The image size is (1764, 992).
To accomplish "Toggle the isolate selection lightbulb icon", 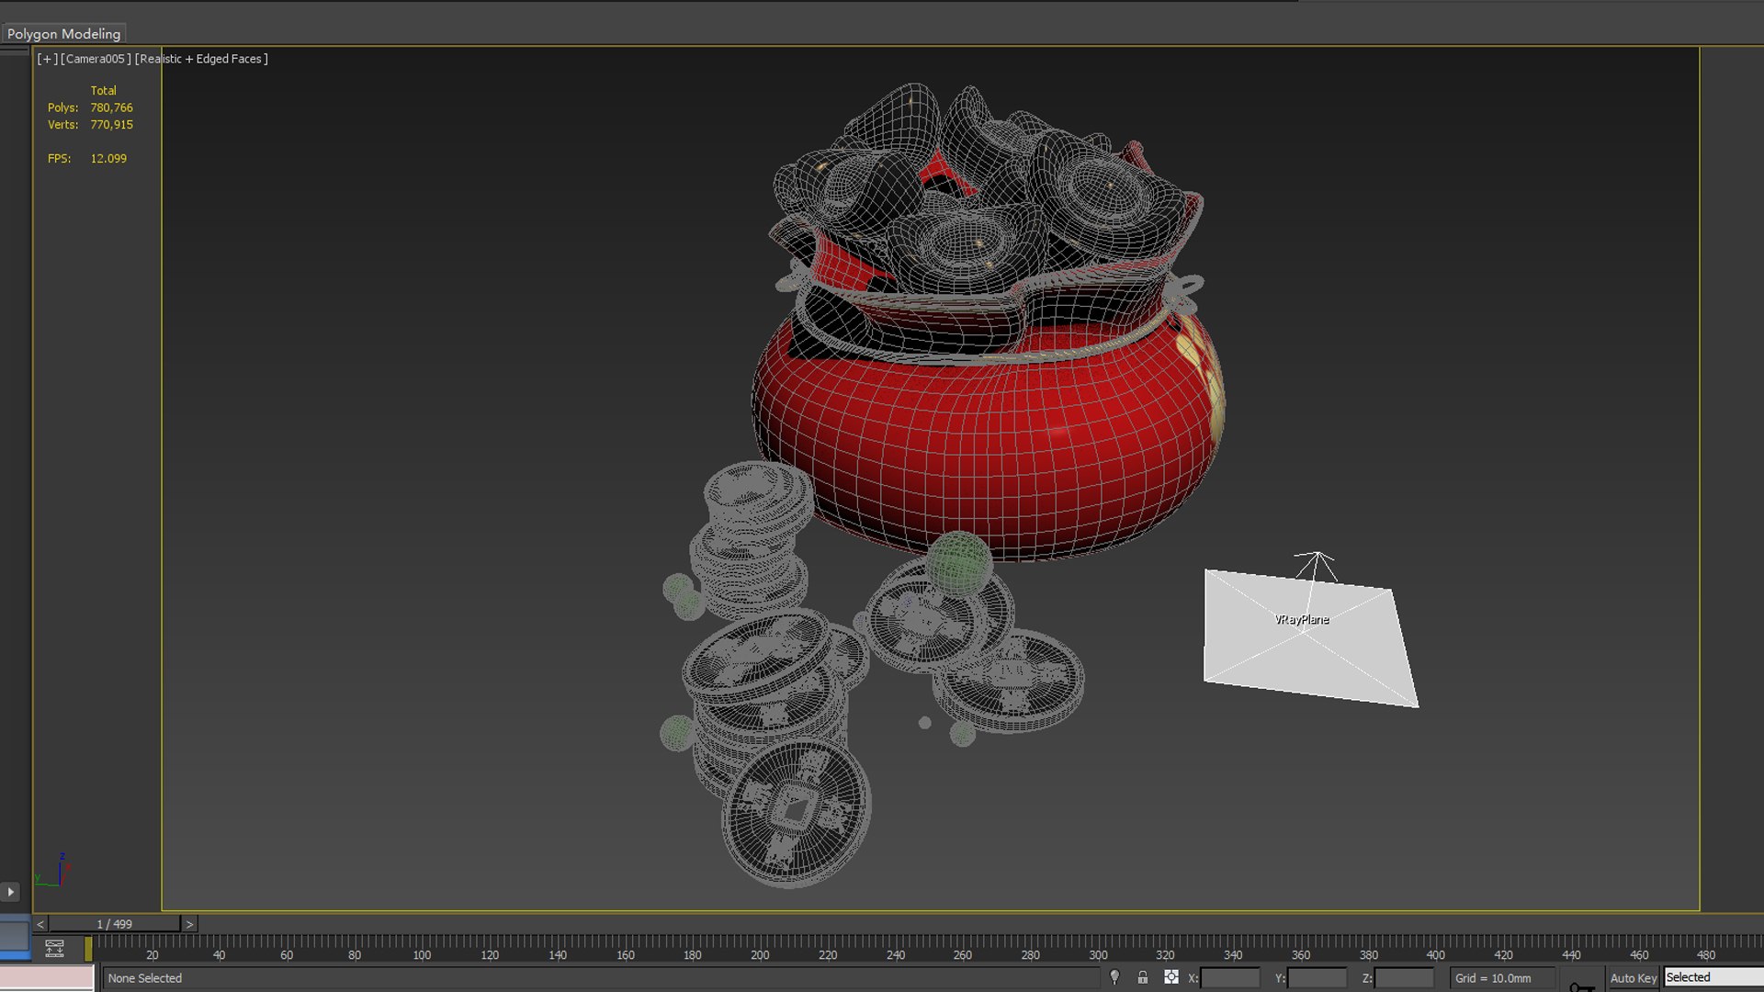I will 1114,977.
